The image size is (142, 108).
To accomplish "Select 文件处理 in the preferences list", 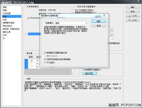I will point(12,13).
